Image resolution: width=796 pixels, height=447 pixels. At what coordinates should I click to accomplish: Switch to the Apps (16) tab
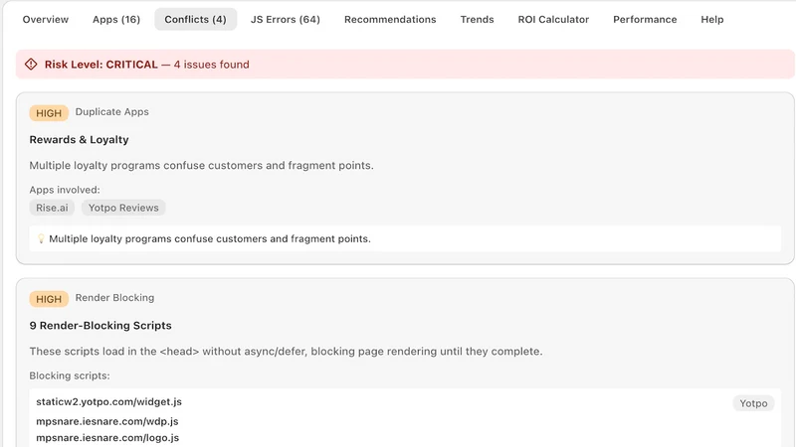pos(116,19)
